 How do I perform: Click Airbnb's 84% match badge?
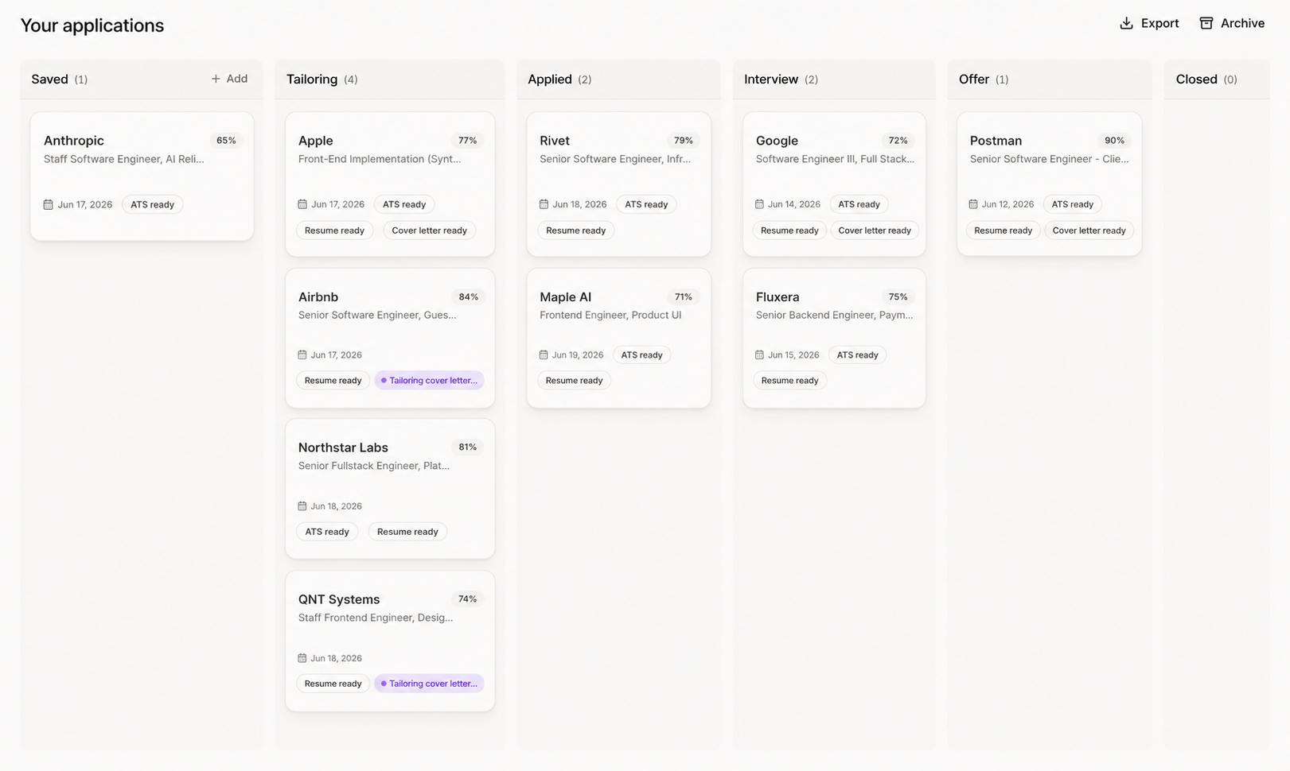tap(468, 297)
